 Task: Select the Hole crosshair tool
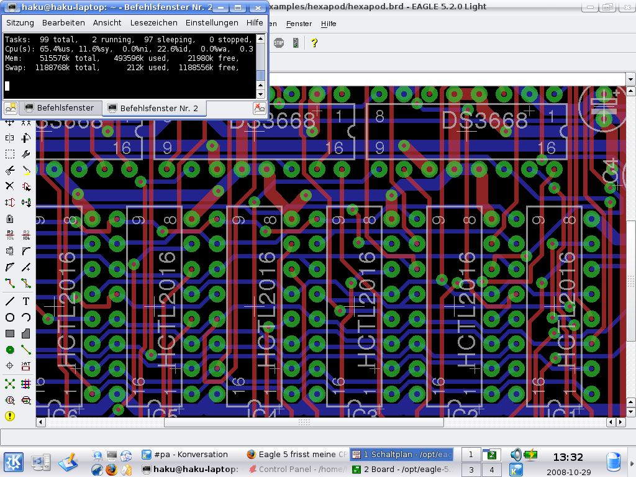10,366
